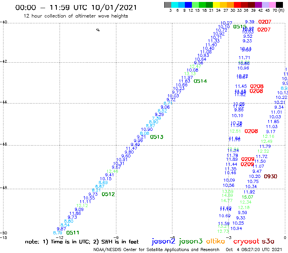Click the green value 12.49
This screenshot has height=253, width=288.
(x=267, y=141)
